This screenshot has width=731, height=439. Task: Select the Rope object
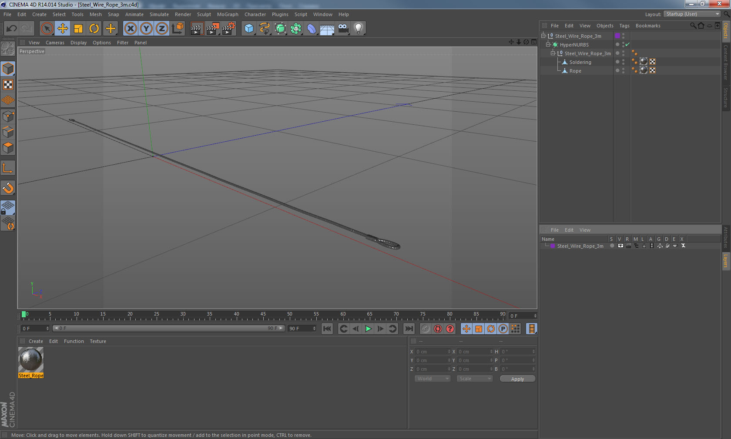(575, 71)
